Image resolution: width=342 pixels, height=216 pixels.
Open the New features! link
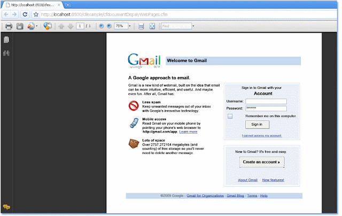click(273, 180)
